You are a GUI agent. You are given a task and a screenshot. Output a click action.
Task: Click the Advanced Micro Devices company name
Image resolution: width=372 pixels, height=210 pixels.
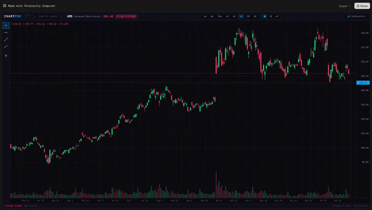click(x=88, y=16)
